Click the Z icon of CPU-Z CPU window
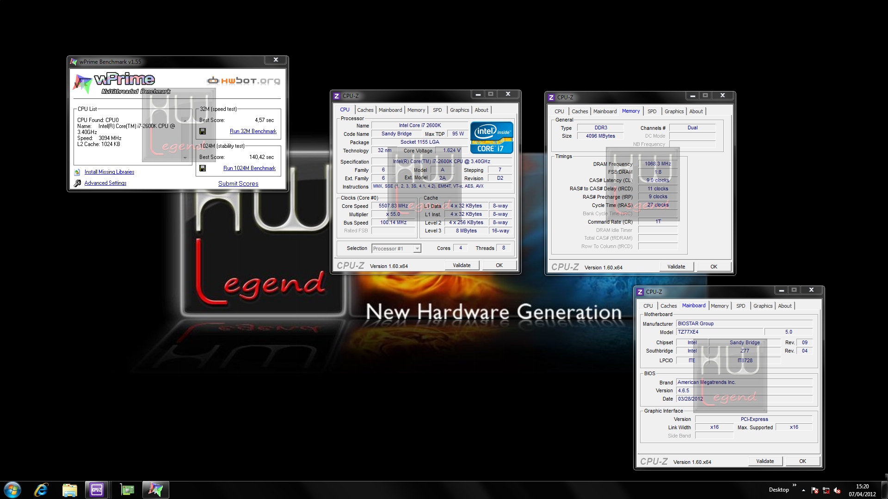 click(x=337, y=96)
